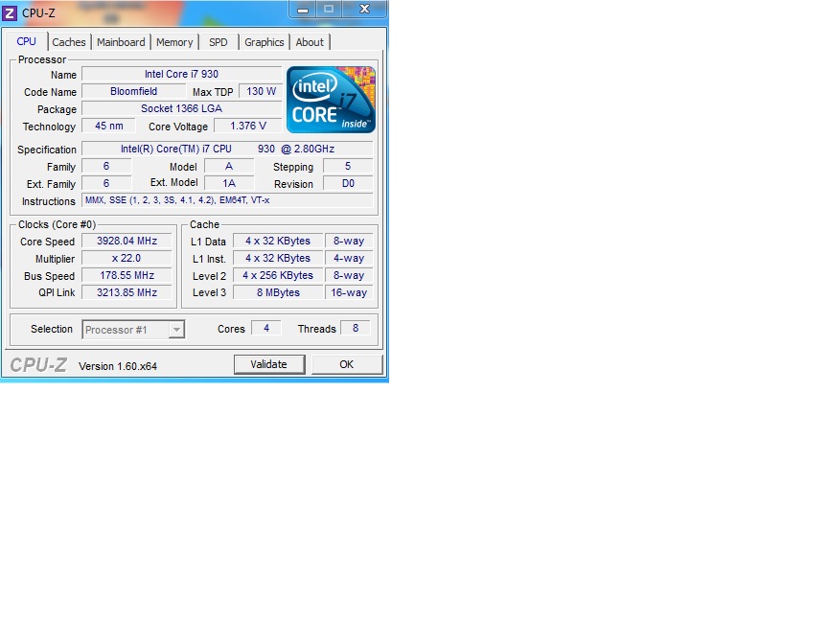Open the Mainboard tab

pyautogui.click(x=121, y=42)
